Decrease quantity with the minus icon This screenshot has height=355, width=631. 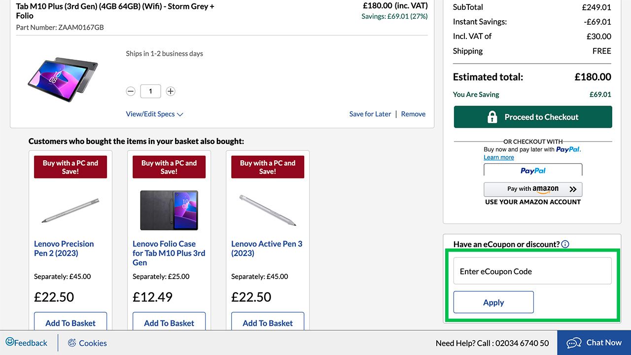pyautogui.click(x=131, y=91)
